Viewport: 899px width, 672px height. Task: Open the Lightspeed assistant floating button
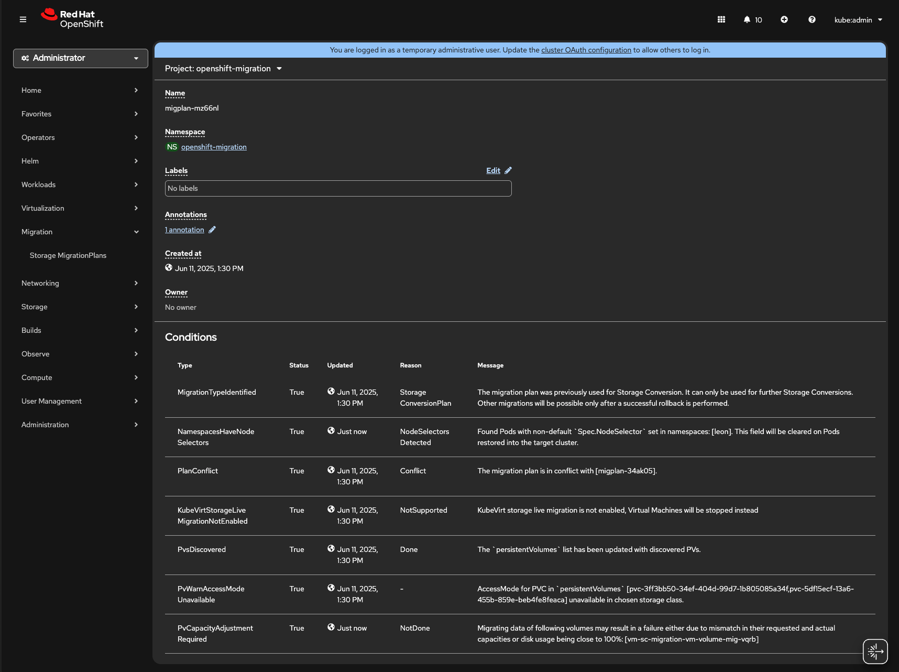875,652
